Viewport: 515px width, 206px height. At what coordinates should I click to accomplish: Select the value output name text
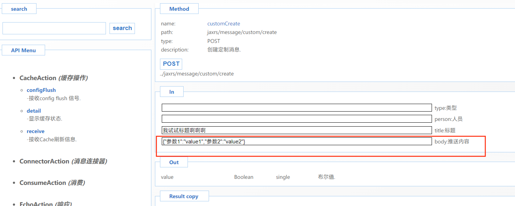click(x=167, y=177)
